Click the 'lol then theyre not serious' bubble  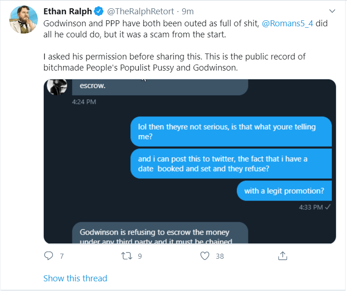pos(230,132)
